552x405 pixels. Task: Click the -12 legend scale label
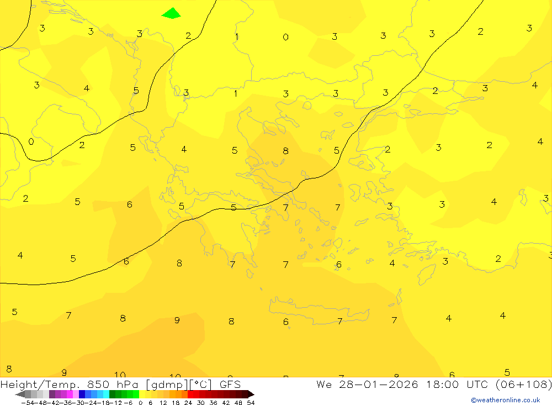(x=115, y=403)
